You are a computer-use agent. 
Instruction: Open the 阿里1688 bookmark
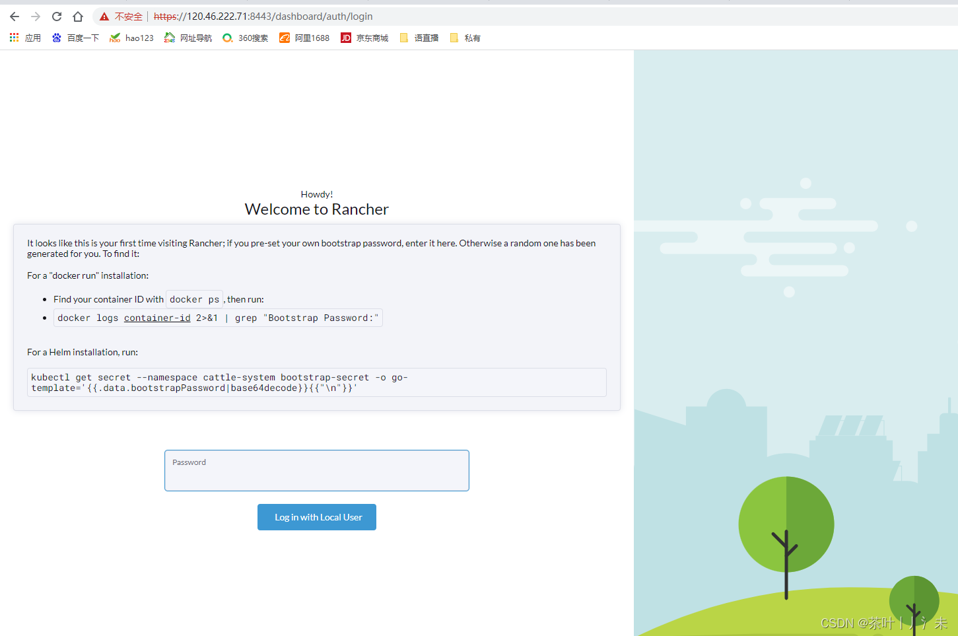304,38
